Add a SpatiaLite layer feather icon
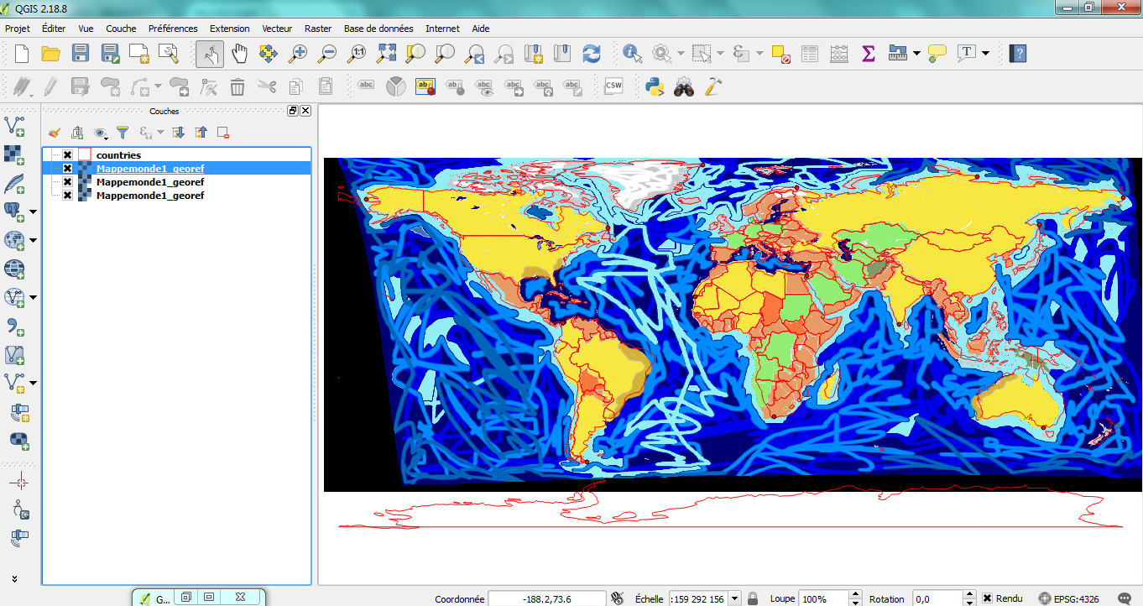 pyautogui.click(x=14, y=183)
